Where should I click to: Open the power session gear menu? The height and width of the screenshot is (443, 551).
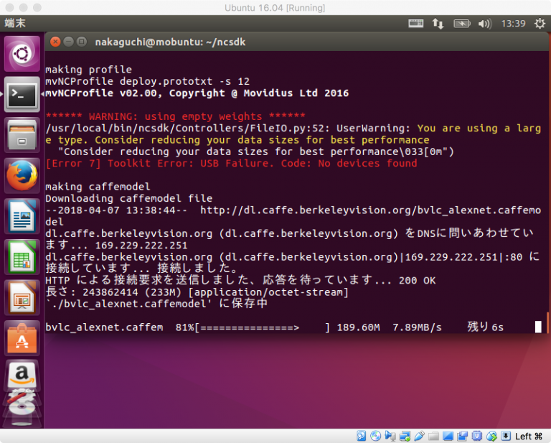point(540,24)
